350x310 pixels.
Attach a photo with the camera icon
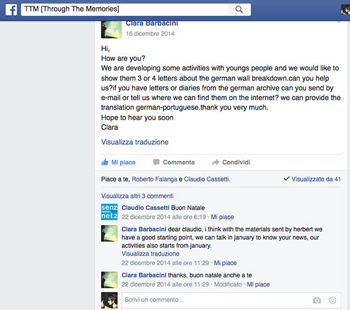pyautogui.click(x=317, y=300)
